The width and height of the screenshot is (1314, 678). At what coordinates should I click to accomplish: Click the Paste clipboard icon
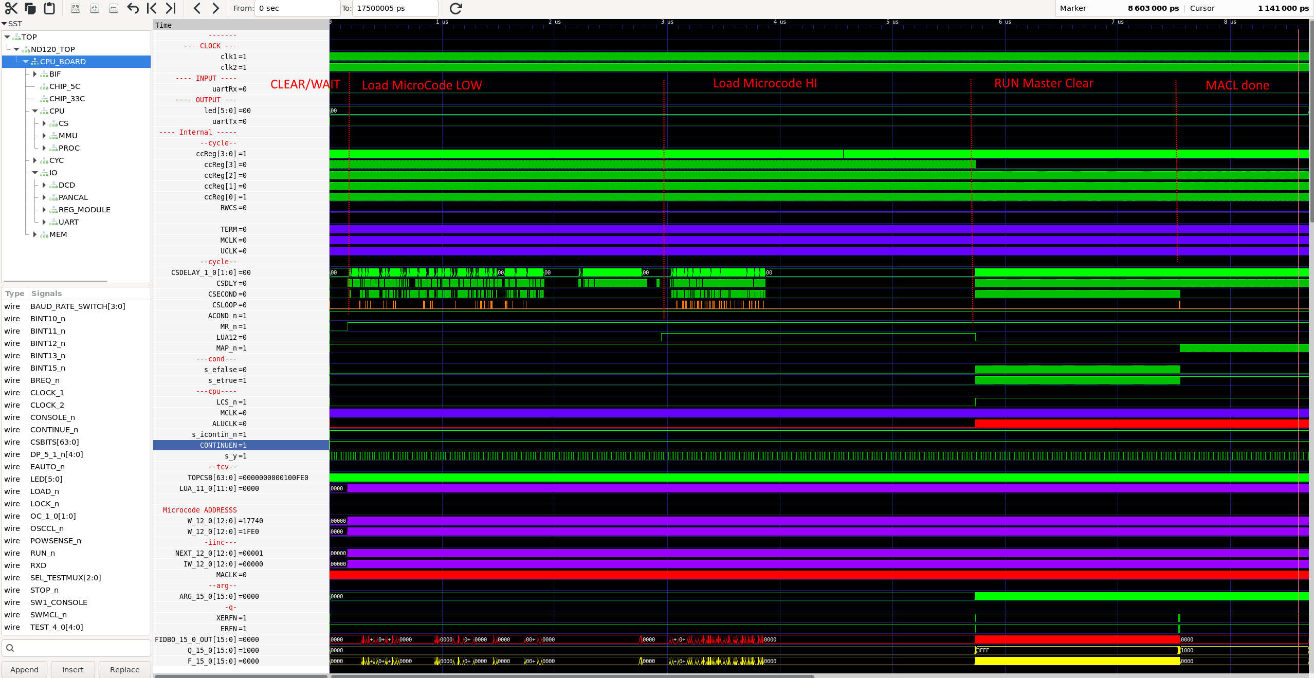pyautogui.click(x=49, y=8)
